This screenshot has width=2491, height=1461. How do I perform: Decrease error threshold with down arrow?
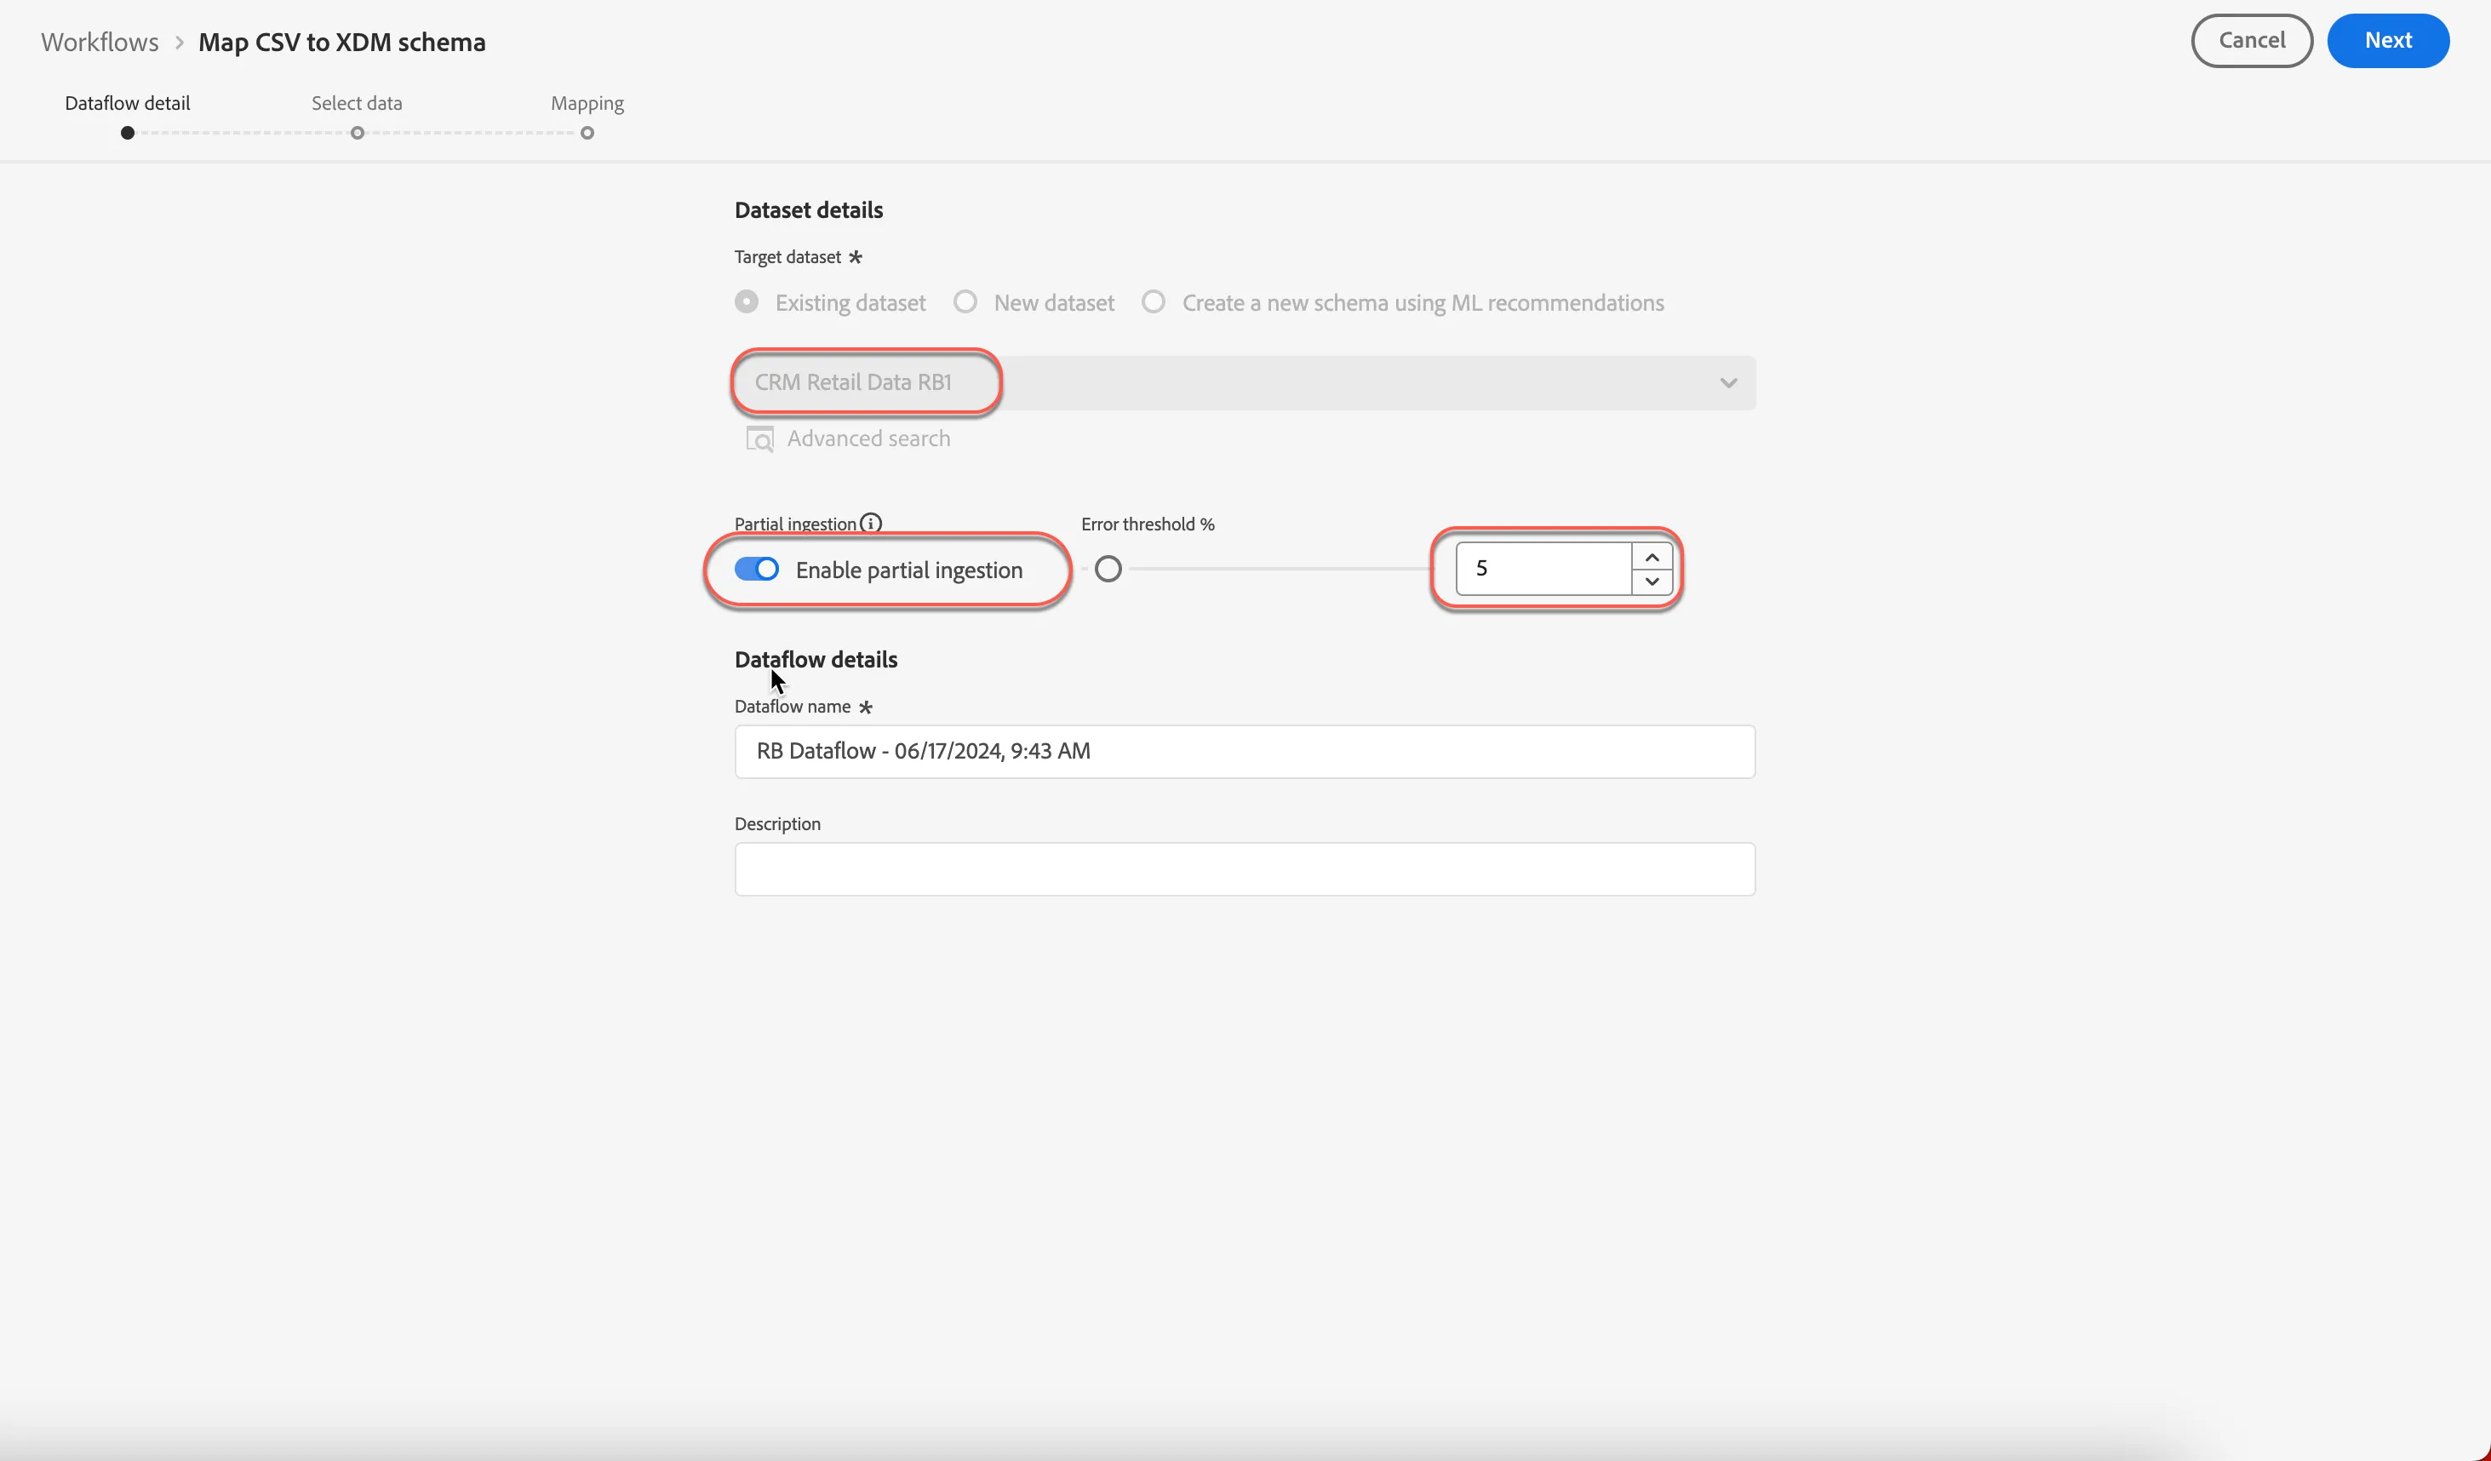(x=1652, y=582)
